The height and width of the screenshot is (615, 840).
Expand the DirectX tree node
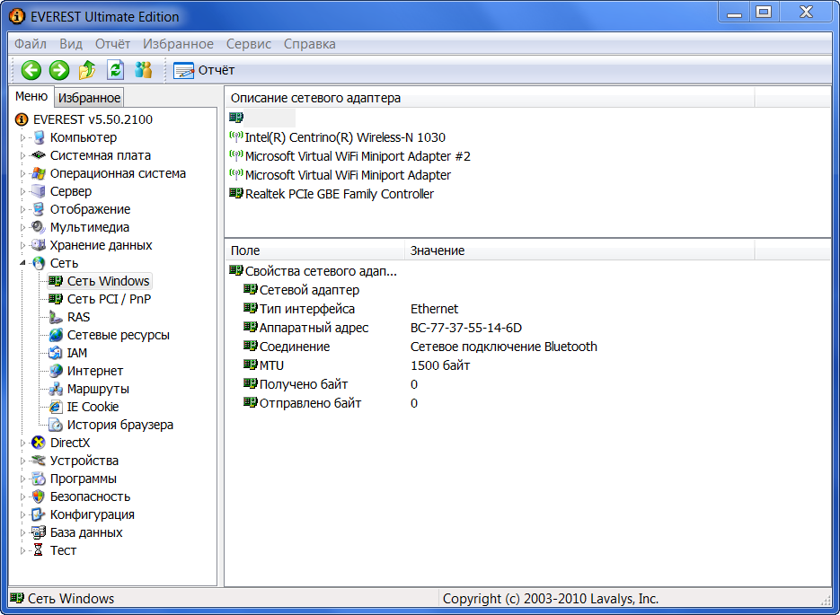[x=22, y=443]
